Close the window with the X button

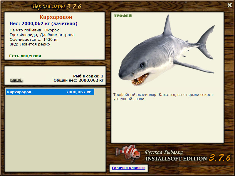(229, 5)
